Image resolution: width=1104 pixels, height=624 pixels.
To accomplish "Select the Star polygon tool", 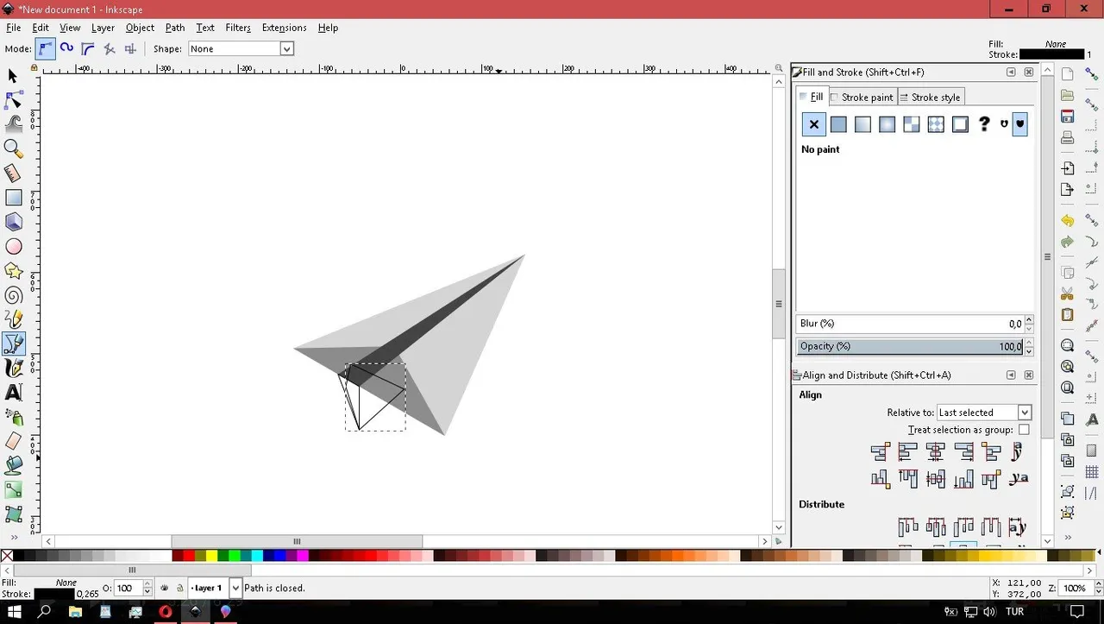I will click(13, 271).
